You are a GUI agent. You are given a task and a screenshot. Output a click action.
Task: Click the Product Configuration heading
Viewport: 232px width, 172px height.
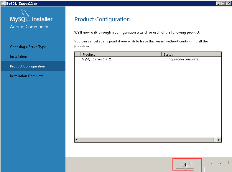102,19
